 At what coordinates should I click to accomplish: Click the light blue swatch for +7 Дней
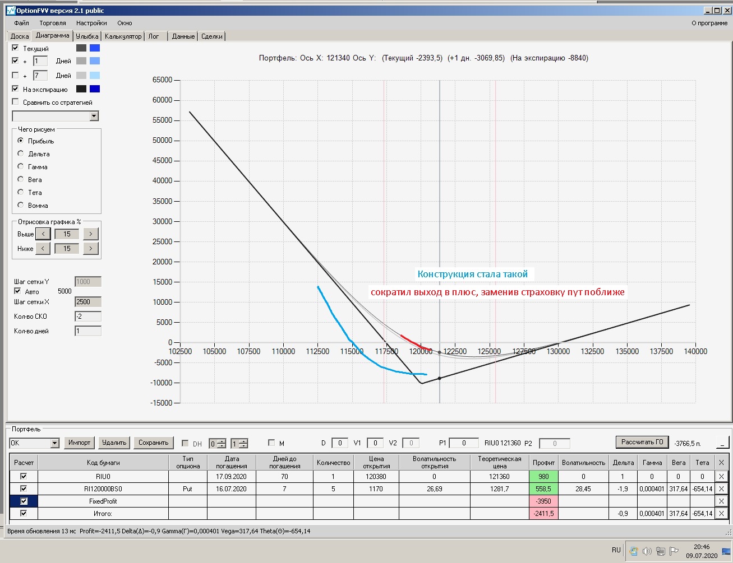point(95,75)
